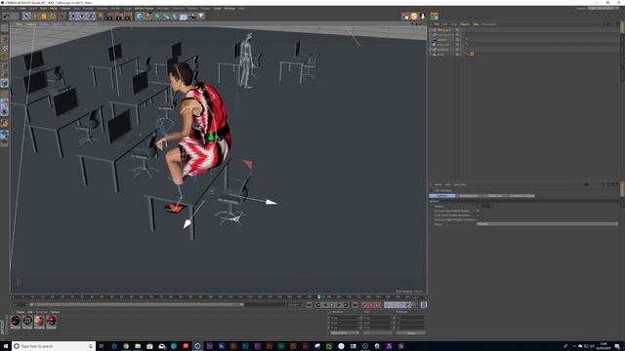Activate the Rotate tool
The image size is (625, 351).
click(53, 16)
